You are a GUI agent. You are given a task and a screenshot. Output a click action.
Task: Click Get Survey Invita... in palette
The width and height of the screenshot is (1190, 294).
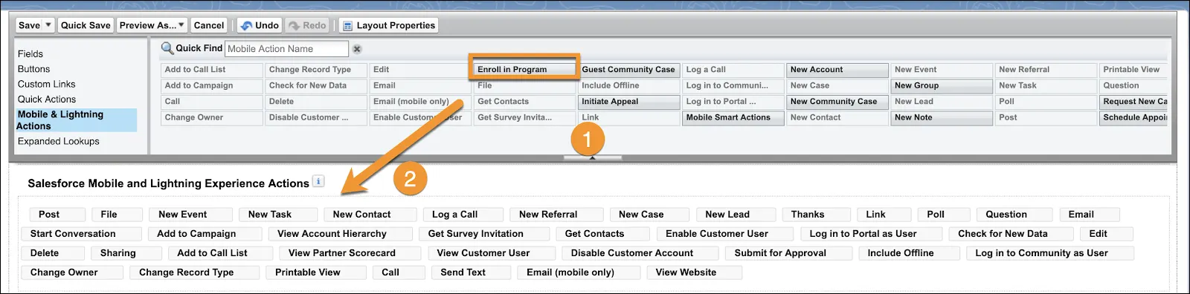click(x=524, y=117)
